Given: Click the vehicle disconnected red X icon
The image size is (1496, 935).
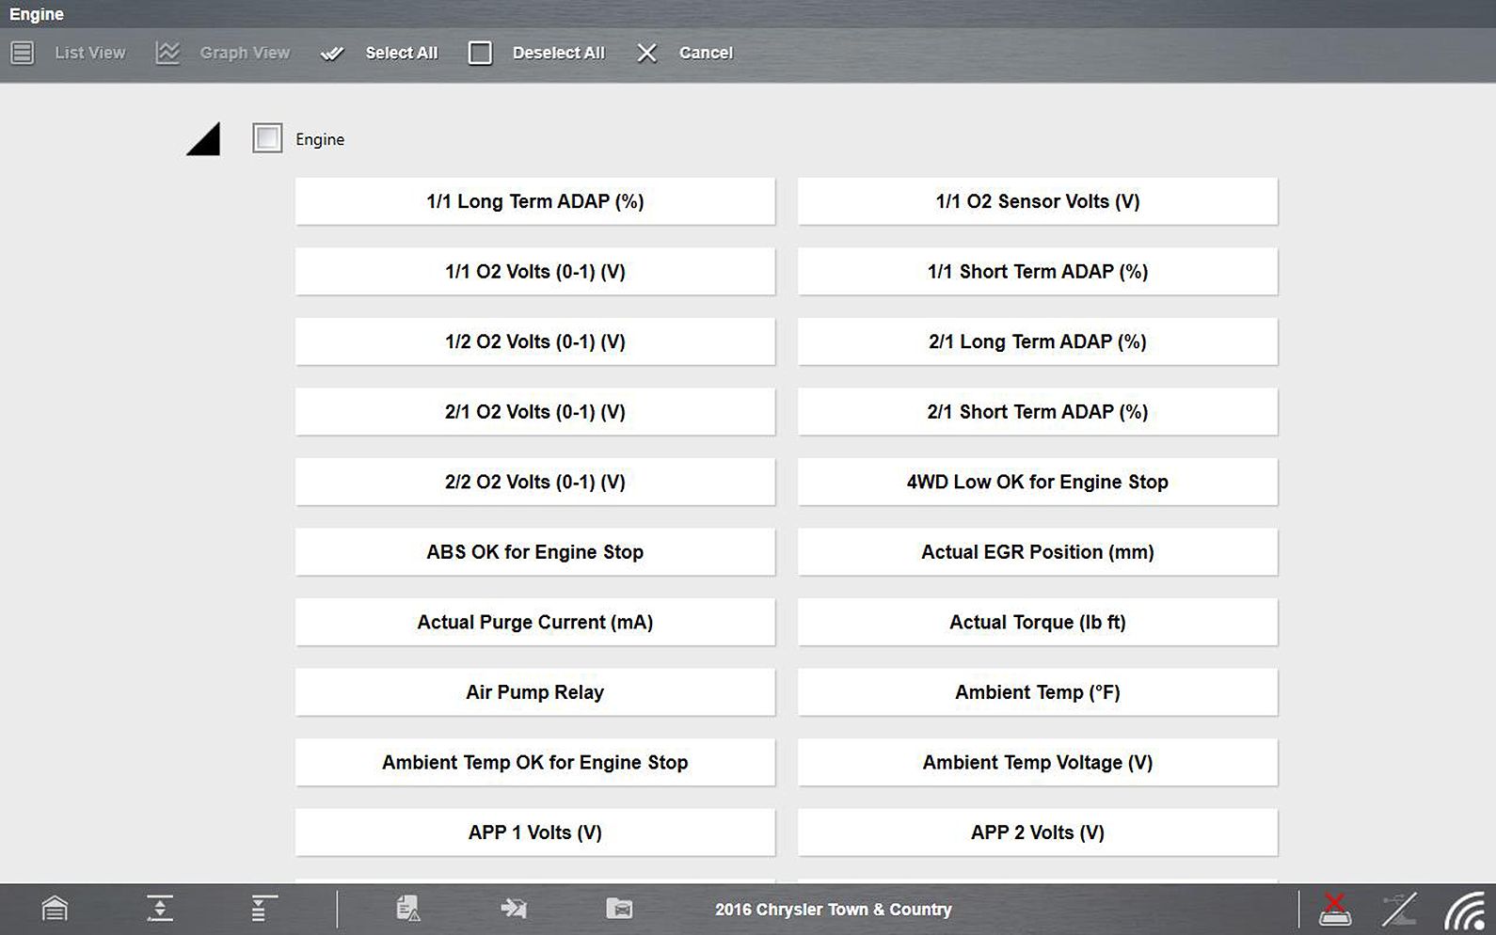Looking at the screenshot, I should pos(1334,910).
